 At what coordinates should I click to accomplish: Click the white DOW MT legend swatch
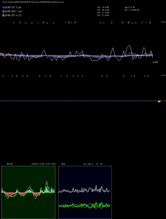pos(3,12)
